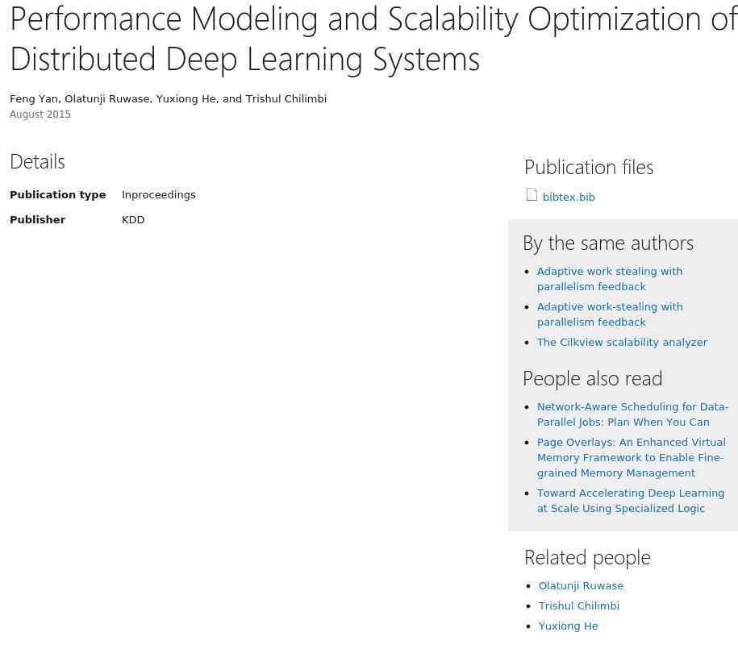Click the People also read heading
738x645 pixels.
tap(593, 379)
